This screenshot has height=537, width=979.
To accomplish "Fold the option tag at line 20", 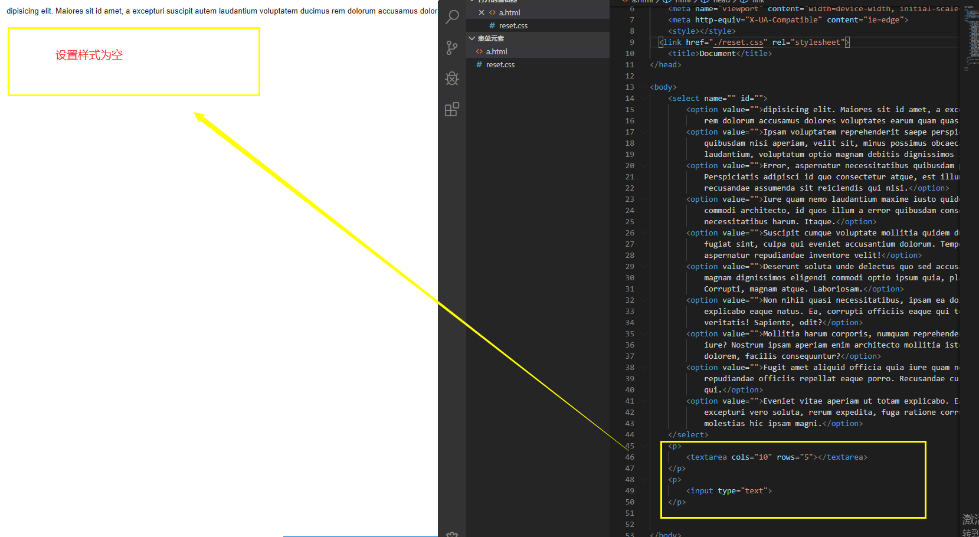I will click(644, 165).
